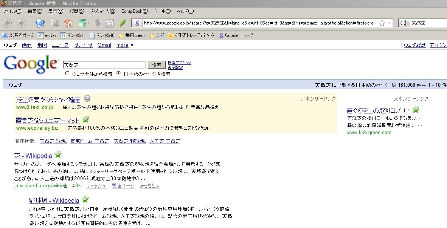
Task: Go to the Home page icon
Action: pyautogui.click(x=68, y=23)
